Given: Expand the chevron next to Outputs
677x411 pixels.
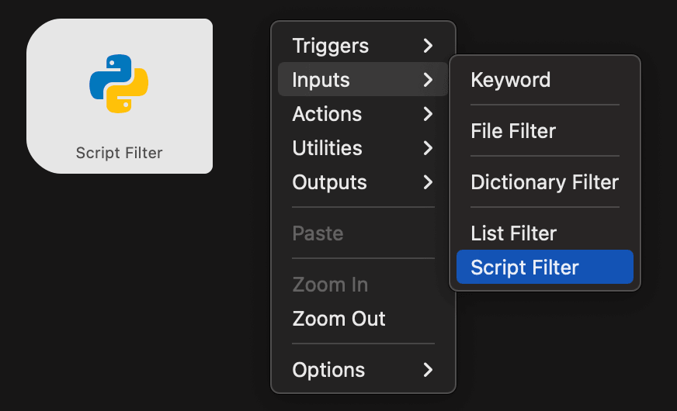Looking at the screenshot, I should [428, 182].
